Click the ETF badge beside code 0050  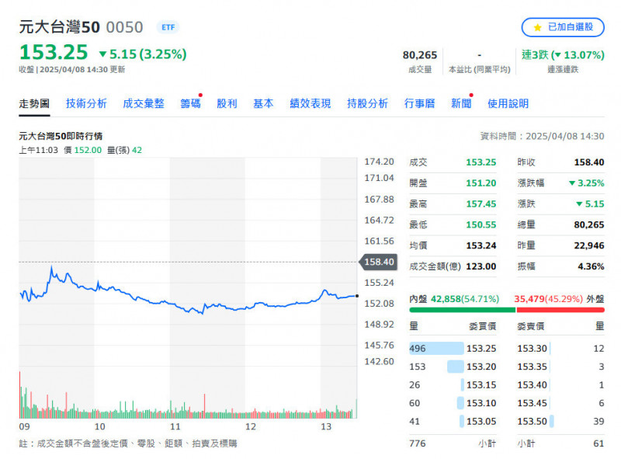coord(168,27)
